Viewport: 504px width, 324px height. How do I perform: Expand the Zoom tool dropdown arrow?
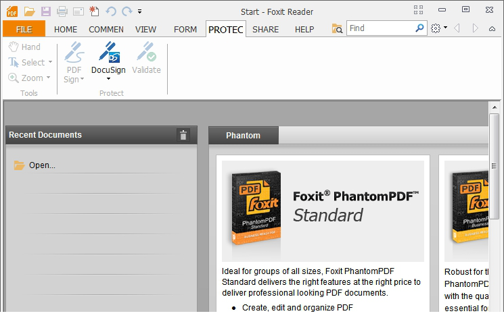coord(48,78)
